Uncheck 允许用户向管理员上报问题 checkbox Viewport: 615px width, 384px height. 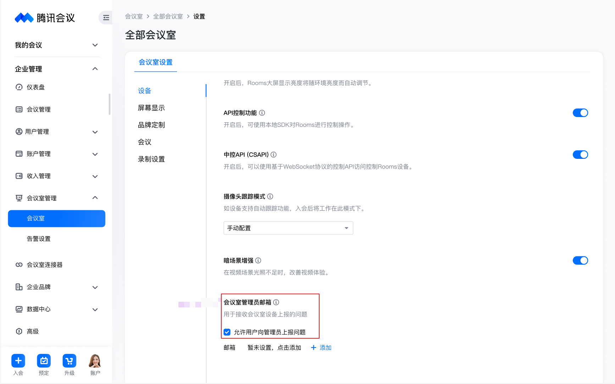tap(227, 332)
